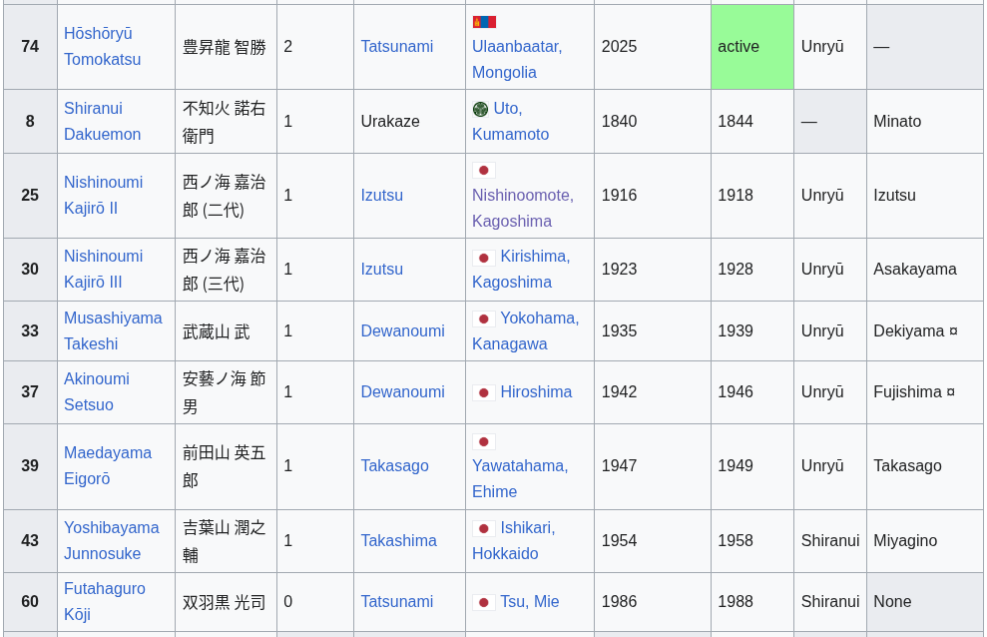The image size is (987, 637).
Task: Open the Yokohama, Kanagawa link
Action: (526, 330)
